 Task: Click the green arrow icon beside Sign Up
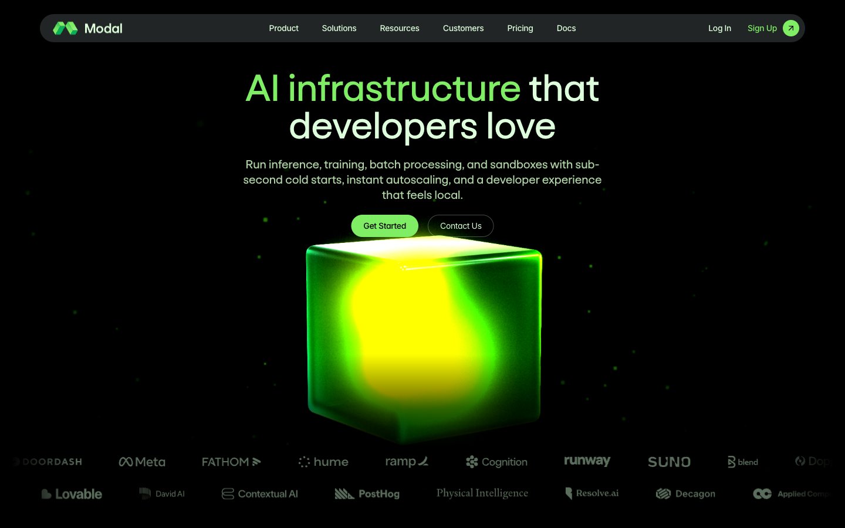[x=791, y=28]
